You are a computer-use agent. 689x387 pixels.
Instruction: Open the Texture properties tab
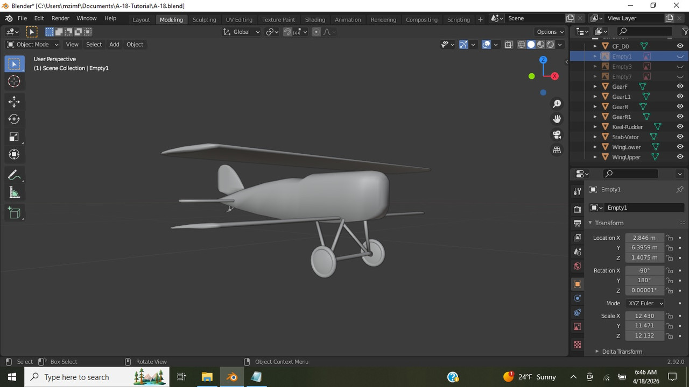click(x=578, y=345)
